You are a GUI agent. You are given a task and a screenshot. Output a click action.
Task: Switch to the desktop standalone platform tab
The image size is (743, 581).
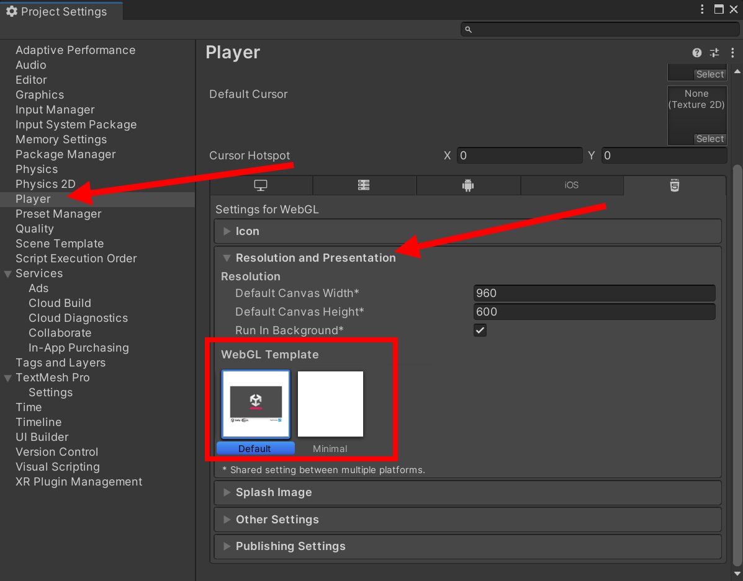(261, 185)
